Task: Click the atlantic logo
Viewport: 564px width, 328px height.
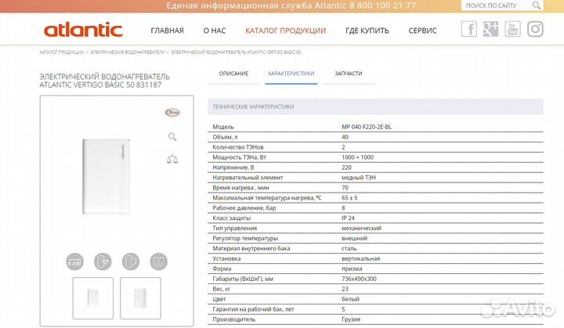Action: point(83,30)
